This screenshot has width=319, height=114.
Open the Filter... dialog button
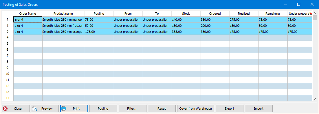(132, 109)
